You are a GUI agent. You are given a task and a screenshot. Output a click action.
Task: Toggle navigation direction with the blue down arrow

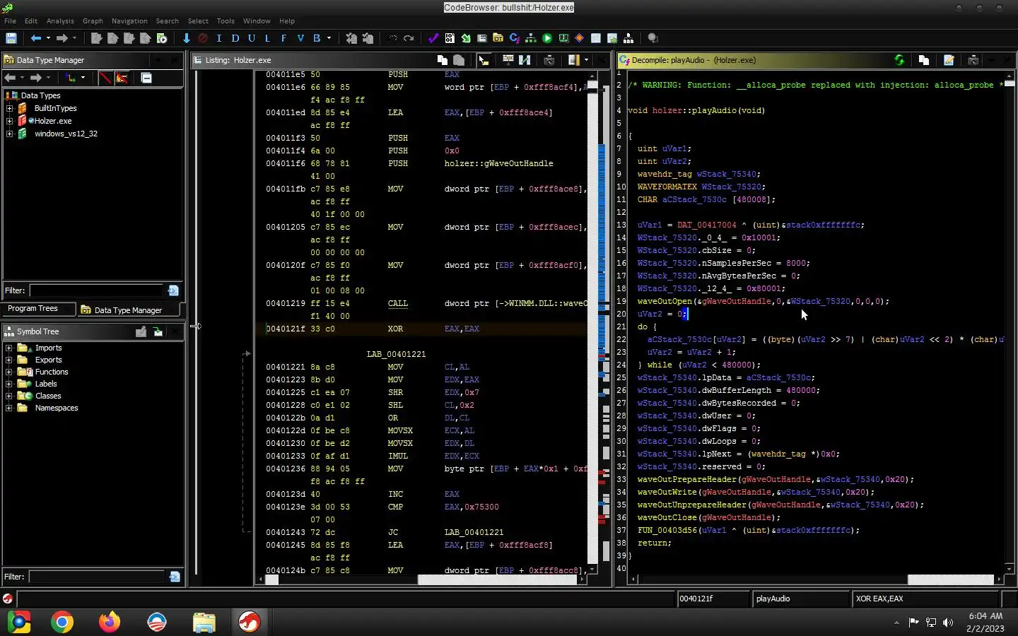coord(186,38)
